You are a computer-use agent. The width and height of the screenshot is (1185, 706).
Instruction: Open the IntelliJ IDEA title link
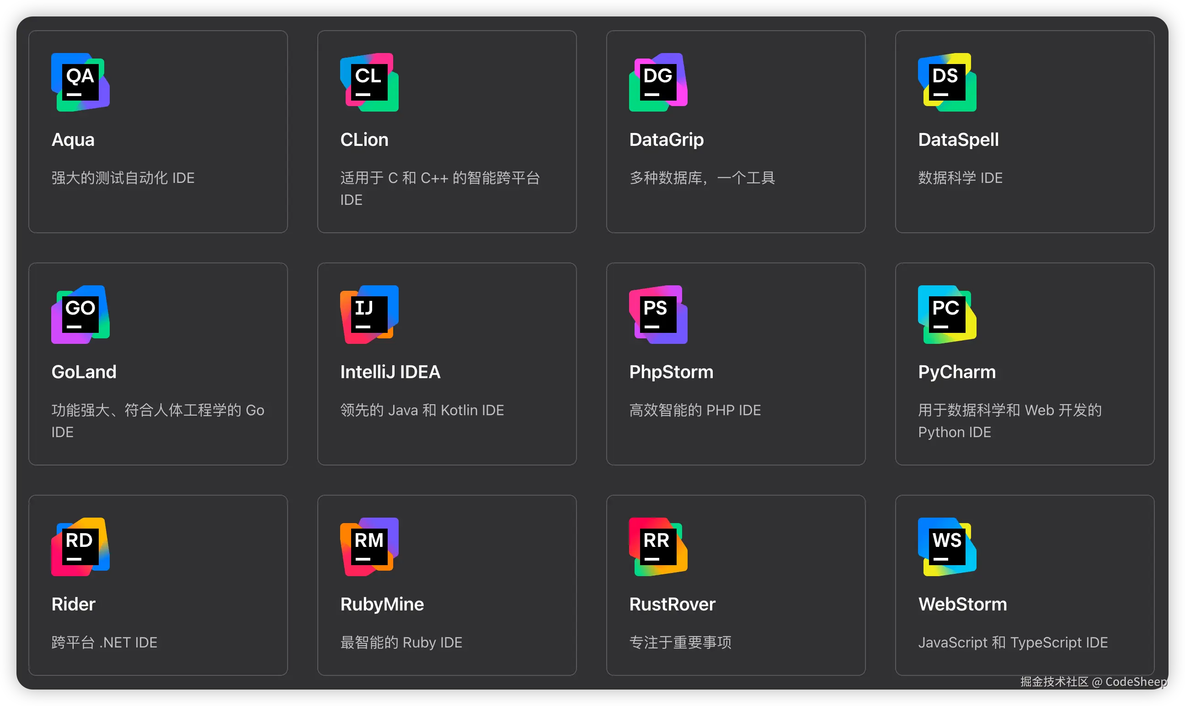[390, 372]
